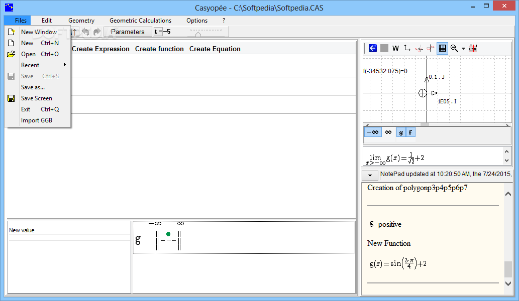Click the 'g positive' notepad line
Screen dimensions: 519x301
point(385,224)
